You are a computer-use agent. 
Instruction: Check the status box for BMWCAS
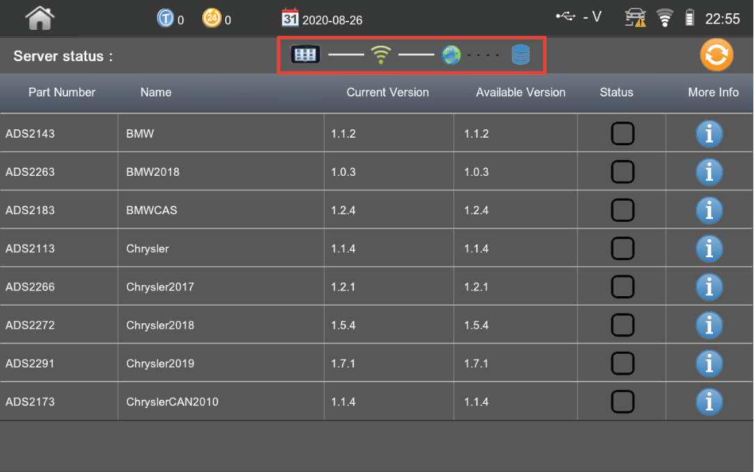[623, 210]
